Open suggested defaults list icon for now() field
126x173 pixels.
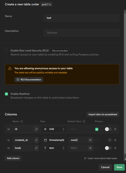pyautogui.click(x=90, y=140)
